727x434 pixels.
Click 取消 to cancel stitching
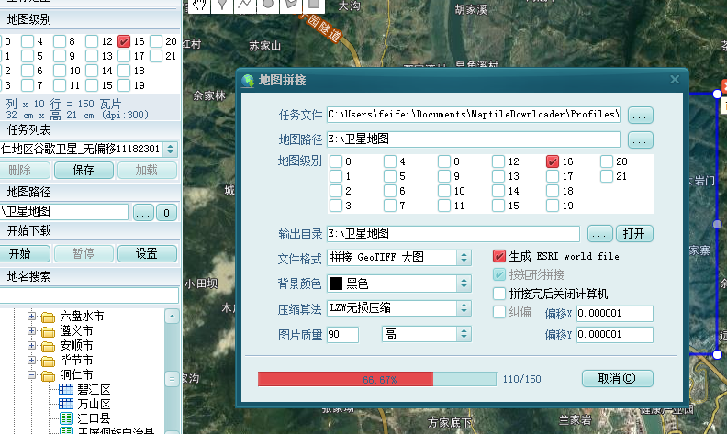(x=617, y=378)
